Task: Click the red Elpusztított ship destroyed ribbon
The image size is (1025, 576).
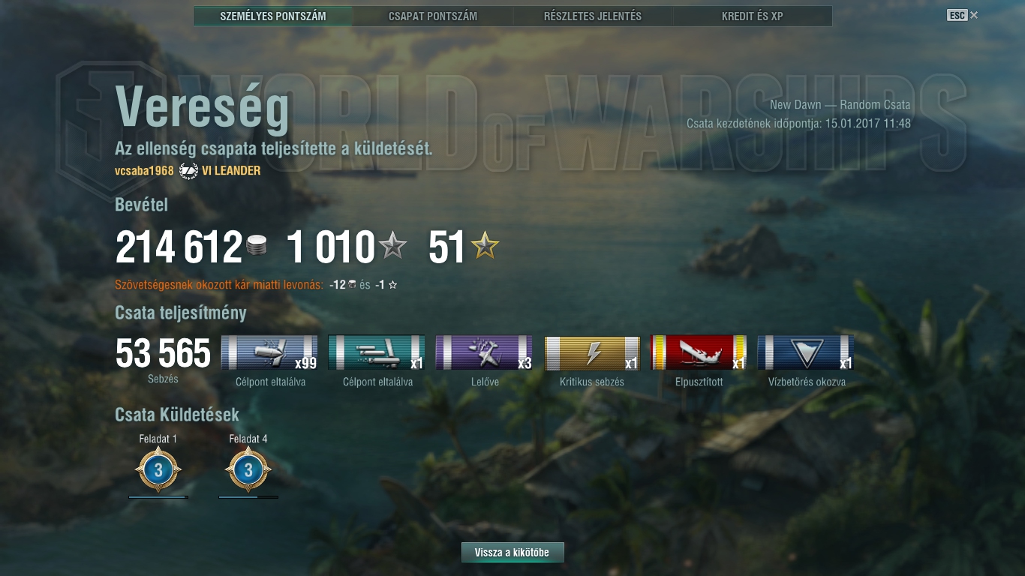Action: coord(699,353)
